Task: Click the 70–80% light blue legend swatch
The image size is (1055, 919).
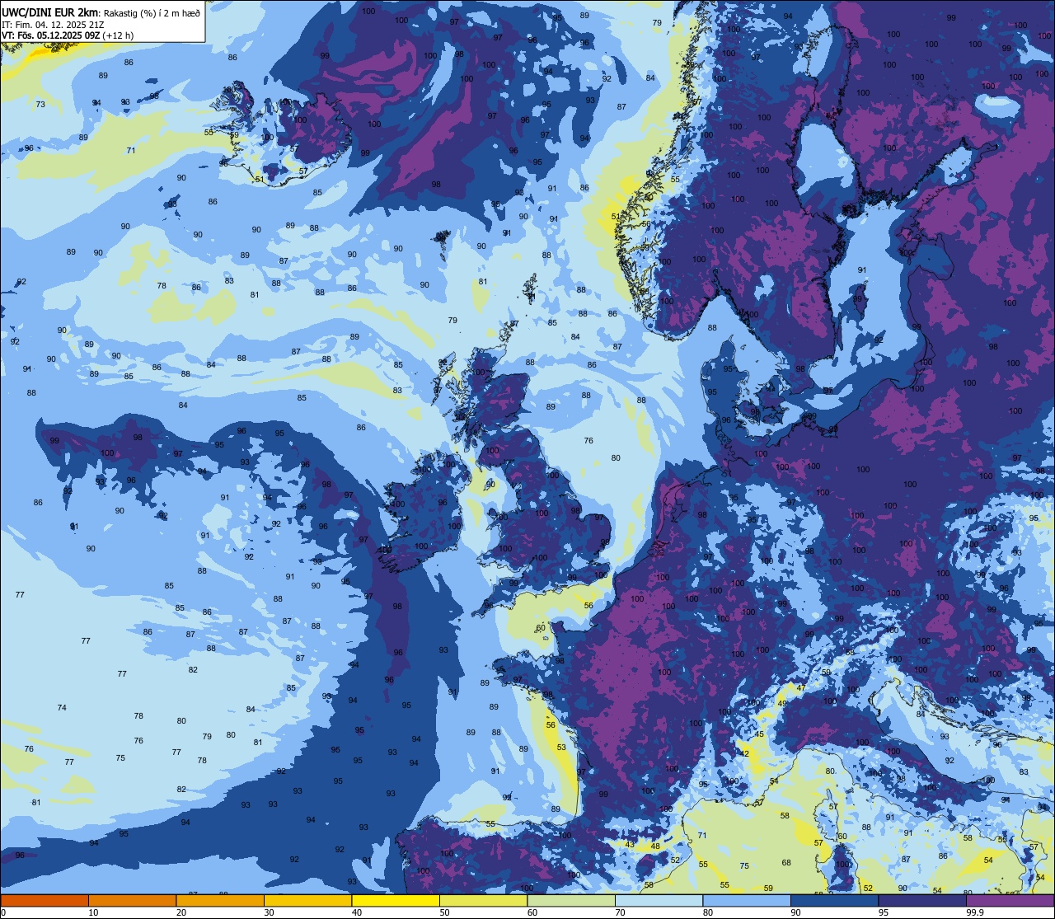Action: pyautogui.click(x=659, y=900)
